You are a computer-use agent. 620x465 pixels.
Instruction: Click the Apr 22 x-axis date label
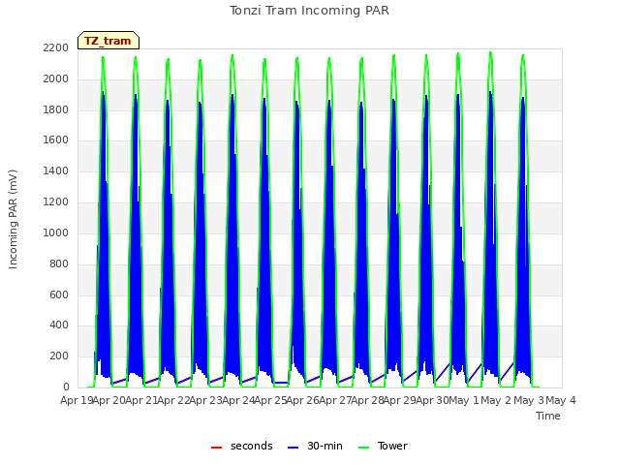pos(173,400)
